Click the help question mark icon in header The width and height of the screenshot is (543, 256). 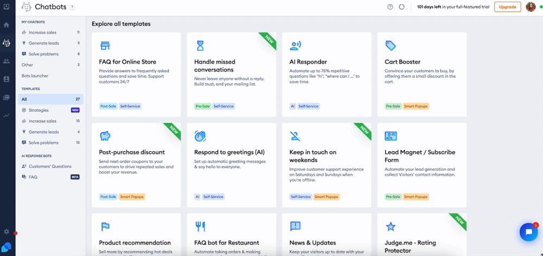pyautogui.click(x=390, y=7)
